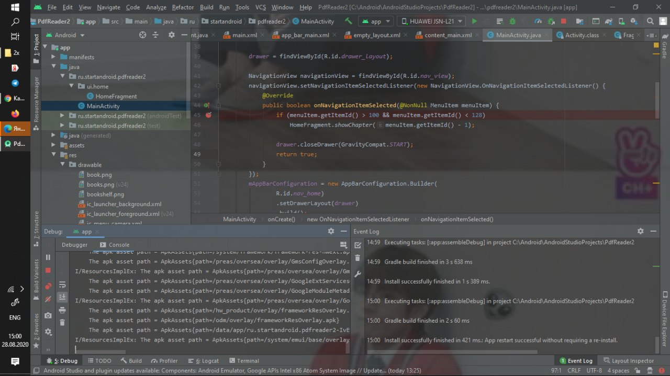Collapse the res folder

point(54,155)
